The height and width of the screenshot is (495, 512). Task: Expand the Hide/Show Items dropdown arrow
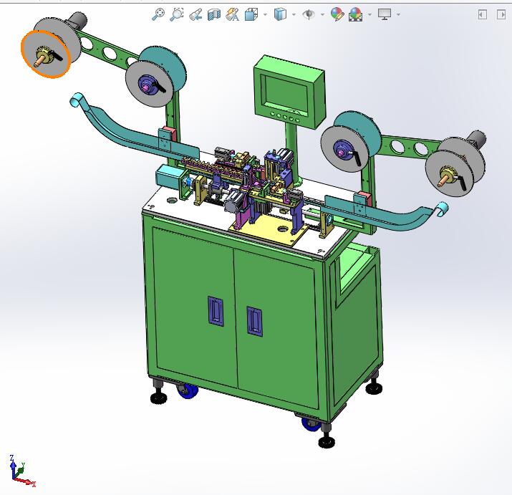tap(323, 14)
